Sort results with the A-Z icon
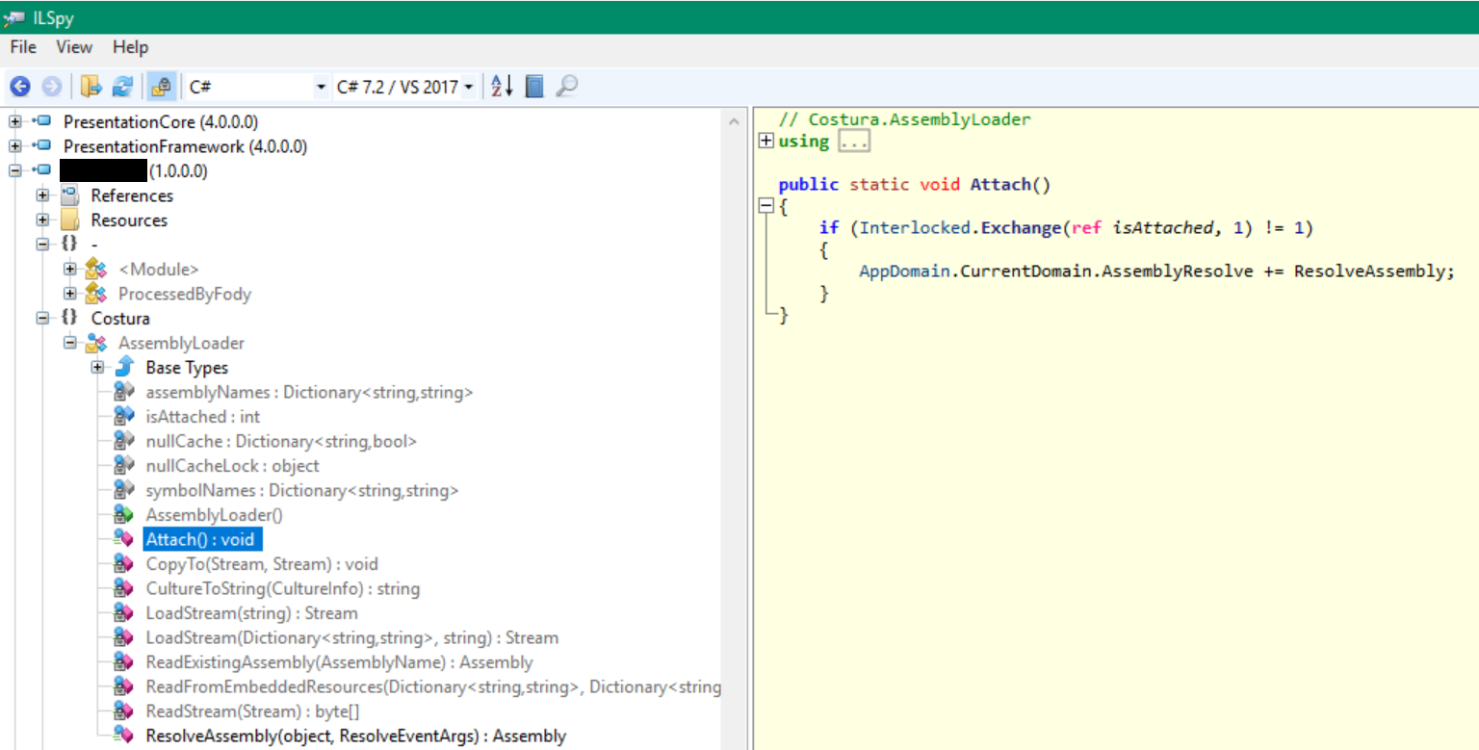Screen dimensions: 1479x750 [x=503, y=87]
